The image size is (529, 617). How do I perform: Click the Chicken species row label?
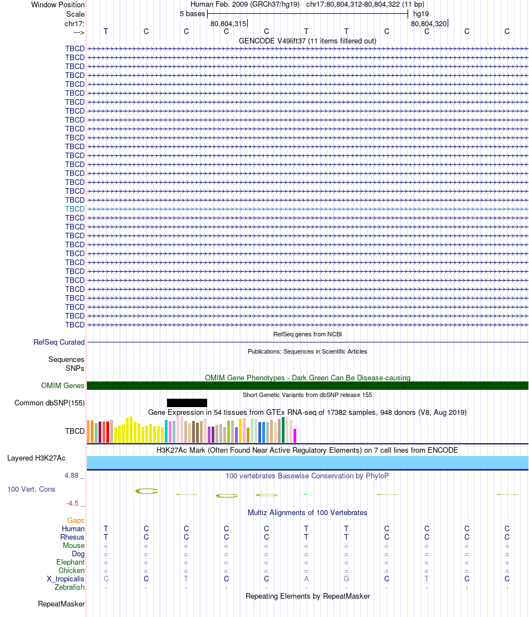point(72,570)
